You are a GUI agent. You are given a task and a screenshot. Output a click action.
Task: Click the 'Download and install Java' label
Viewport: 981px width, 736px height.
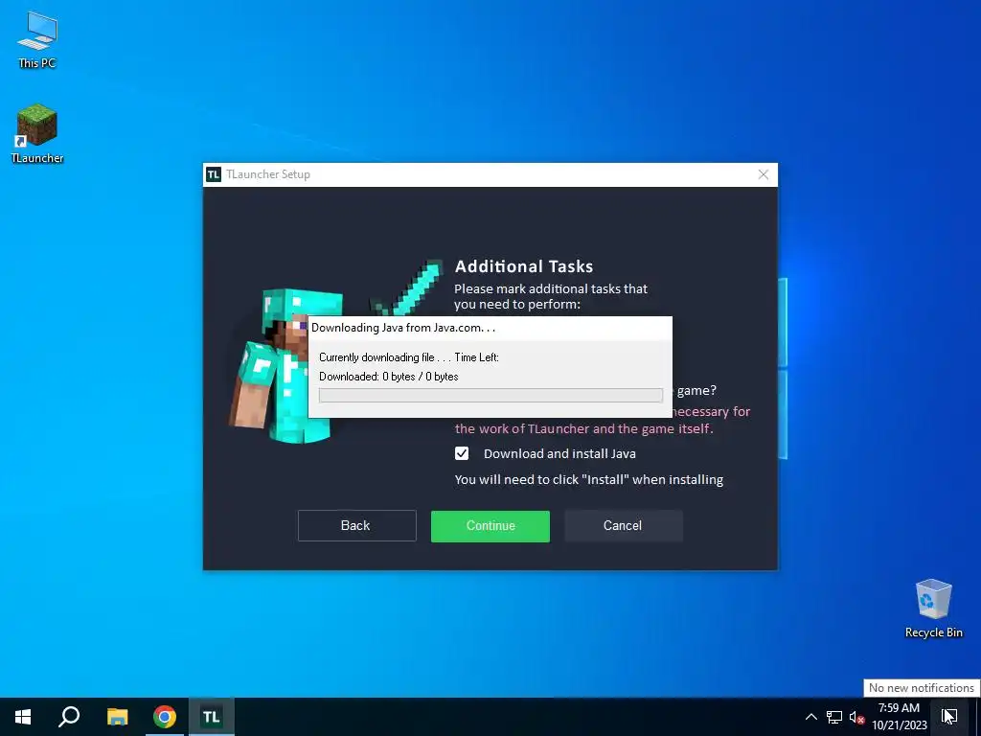[559, 453]
